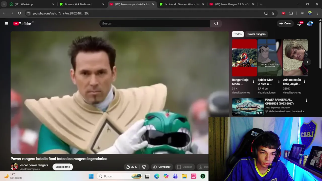Viewport: 322px width, 181px height.
Task: Close the Kick Dashboard tab
Action: (103, 4)
